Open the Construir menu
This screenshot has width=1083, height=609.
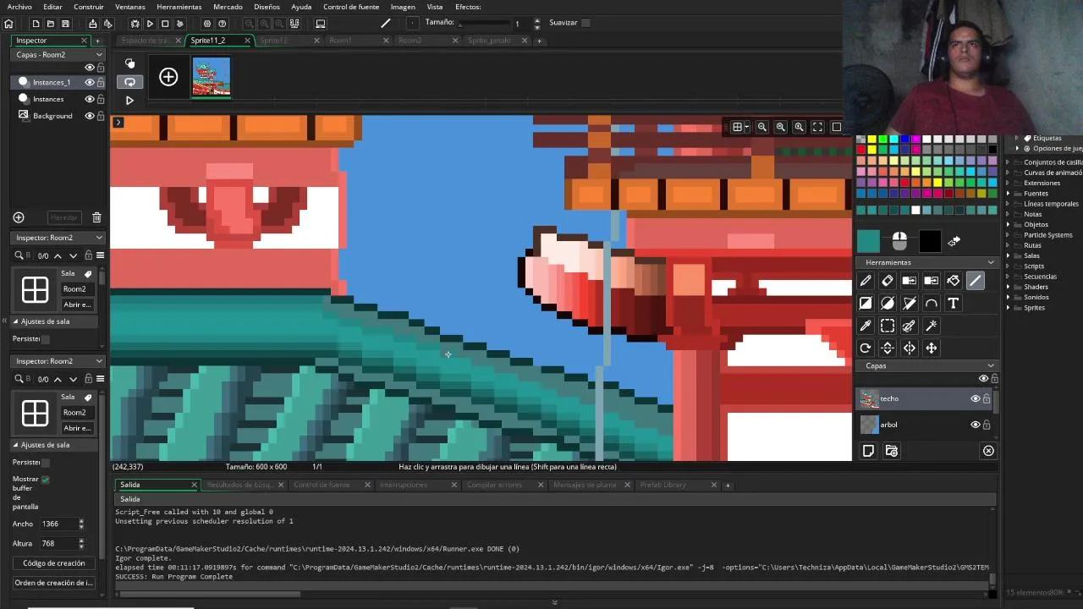pos(89,7)
